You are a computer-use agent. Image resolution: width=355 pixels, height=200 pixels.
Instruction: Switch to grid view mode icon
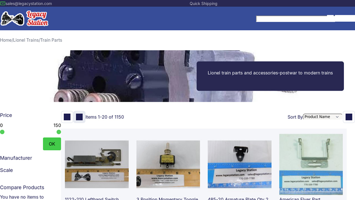(x=67, y=117)
